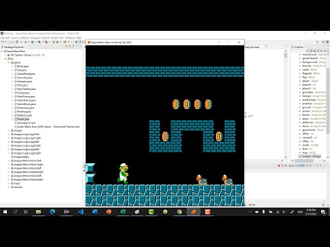Click the notification center icon
This screenshot has height=247, width=330.
323,212
